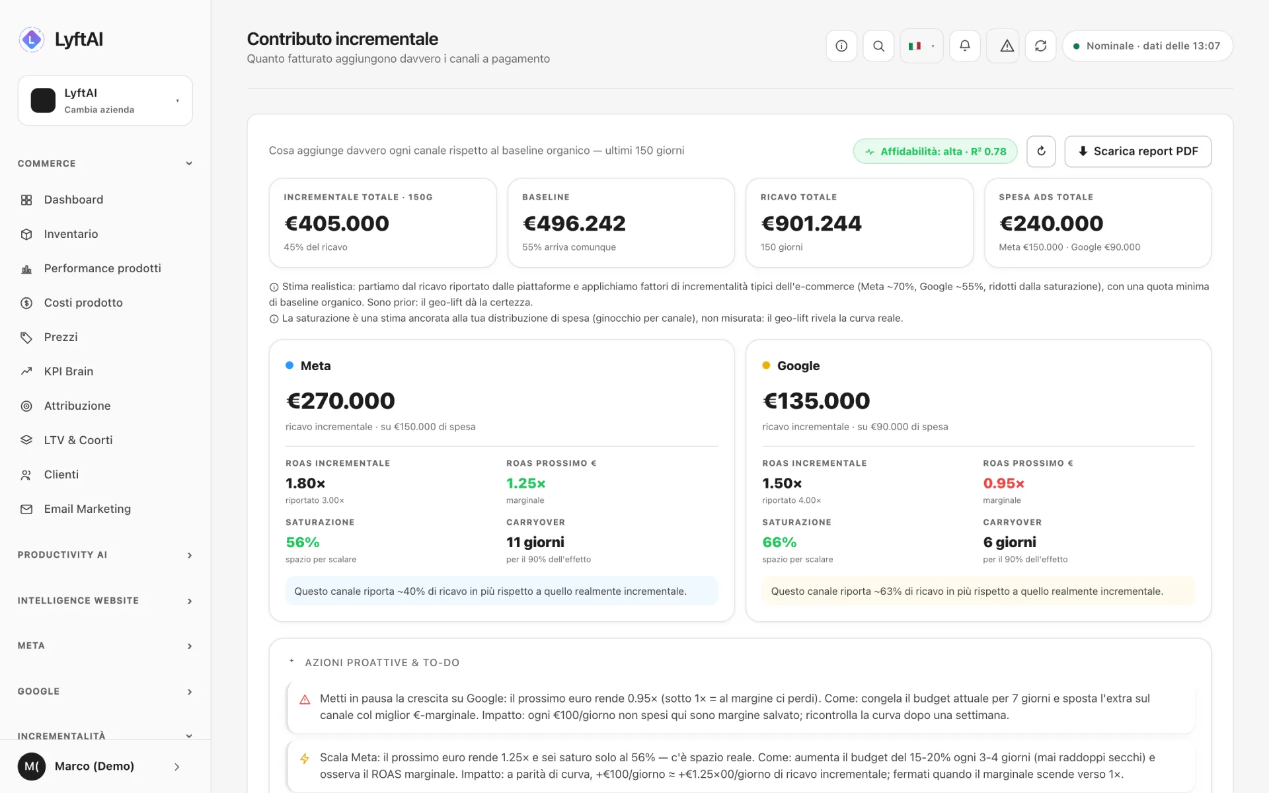This screenshot has height=793, width=1269.
Task: Expand the PRODUCTIVITY AI section
Action: (105, 555)
